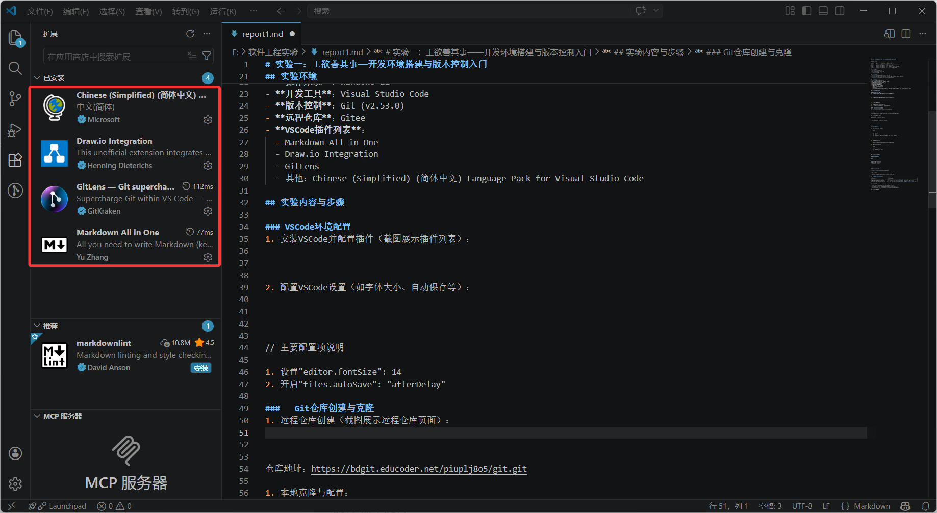This screenshot has height=513, width=937.
Task: Open notifications bell in status bar
Action: tap(926, 506)
